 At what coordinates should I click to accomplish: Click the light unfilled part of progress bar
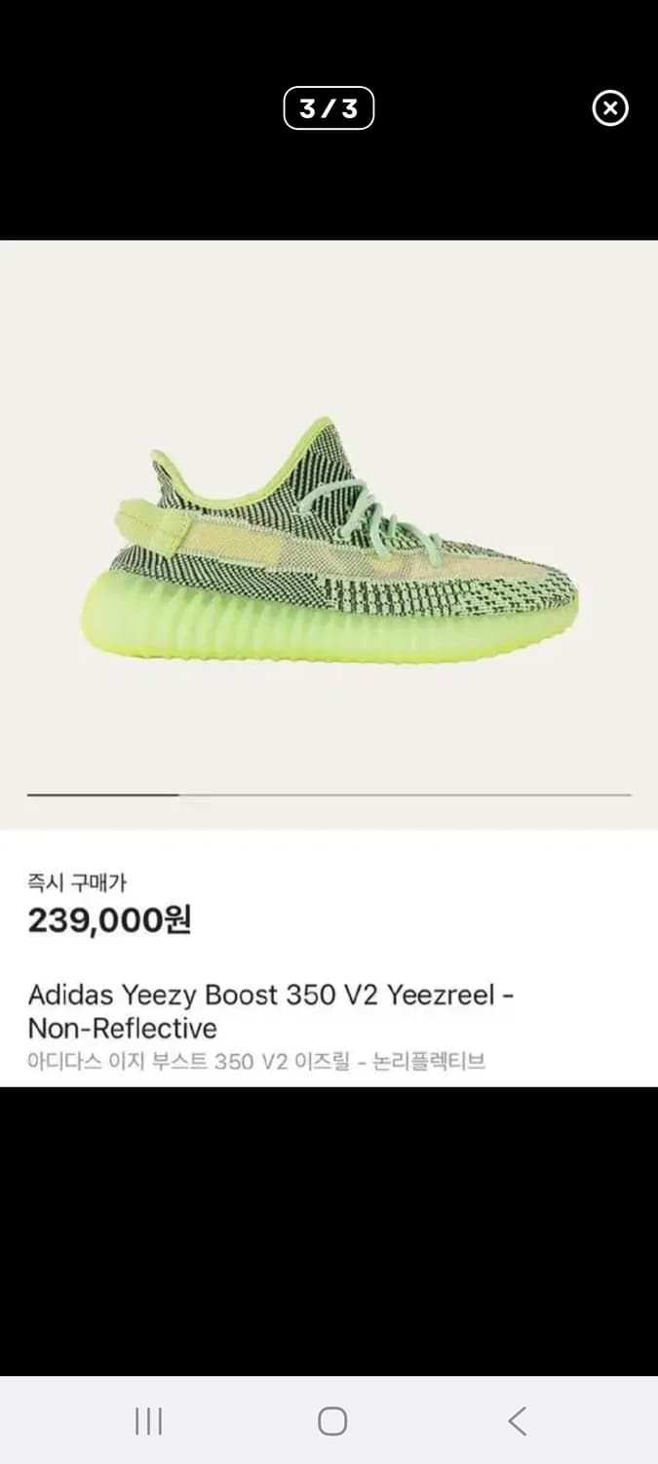point(406,795)
